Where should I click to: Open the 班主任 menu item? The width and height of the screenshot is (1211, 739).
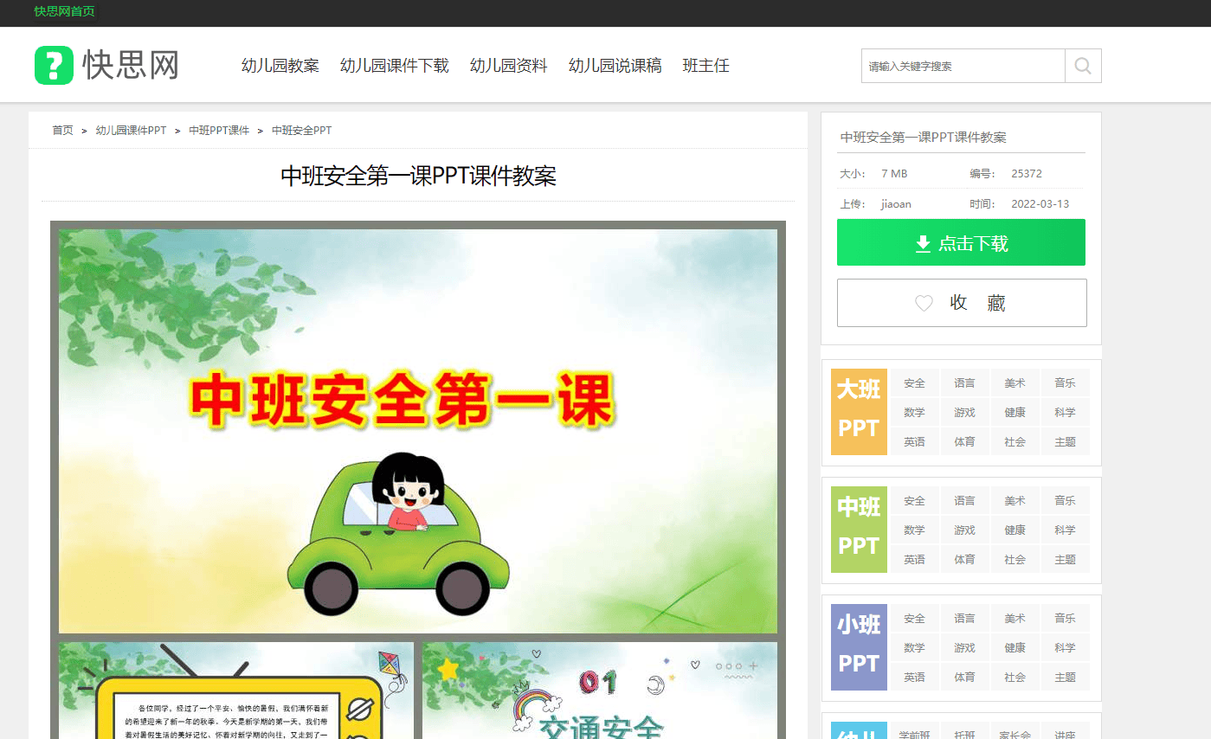click(705, 65)
